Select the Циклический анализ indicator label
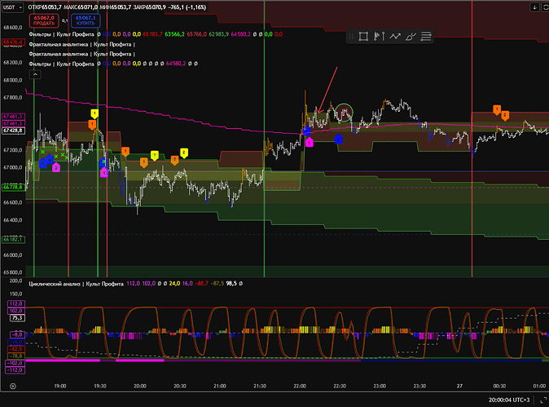The image size is (549, 407). 76,284
